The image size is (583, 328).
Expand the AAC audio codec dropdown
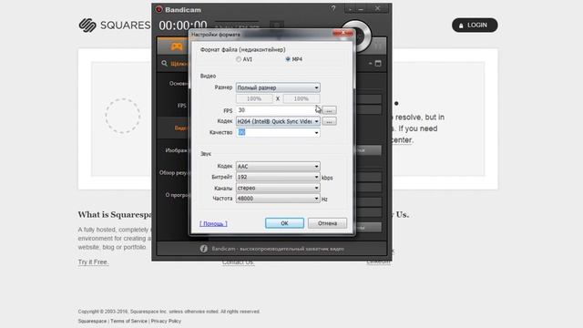pyautogui.click(x=278, y=166)
